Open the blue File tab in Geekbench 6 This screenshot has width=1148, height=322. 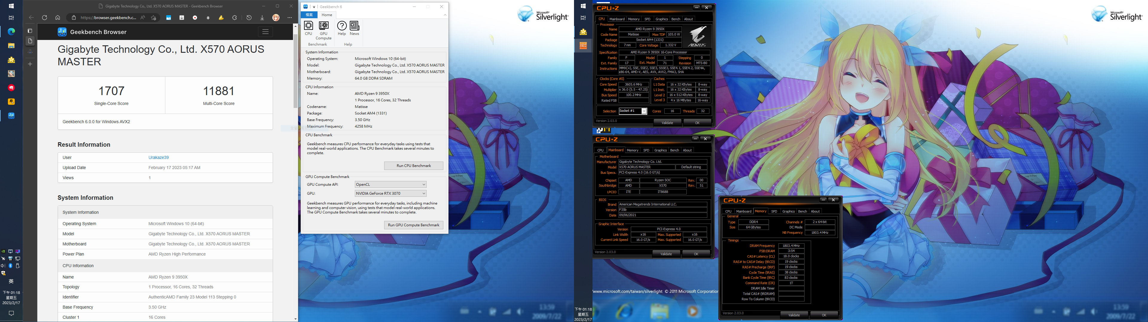pyautogui.click(x=309, y=15)
